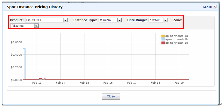Open the Zone dropdown showing All zones

[x=24, y=26]
